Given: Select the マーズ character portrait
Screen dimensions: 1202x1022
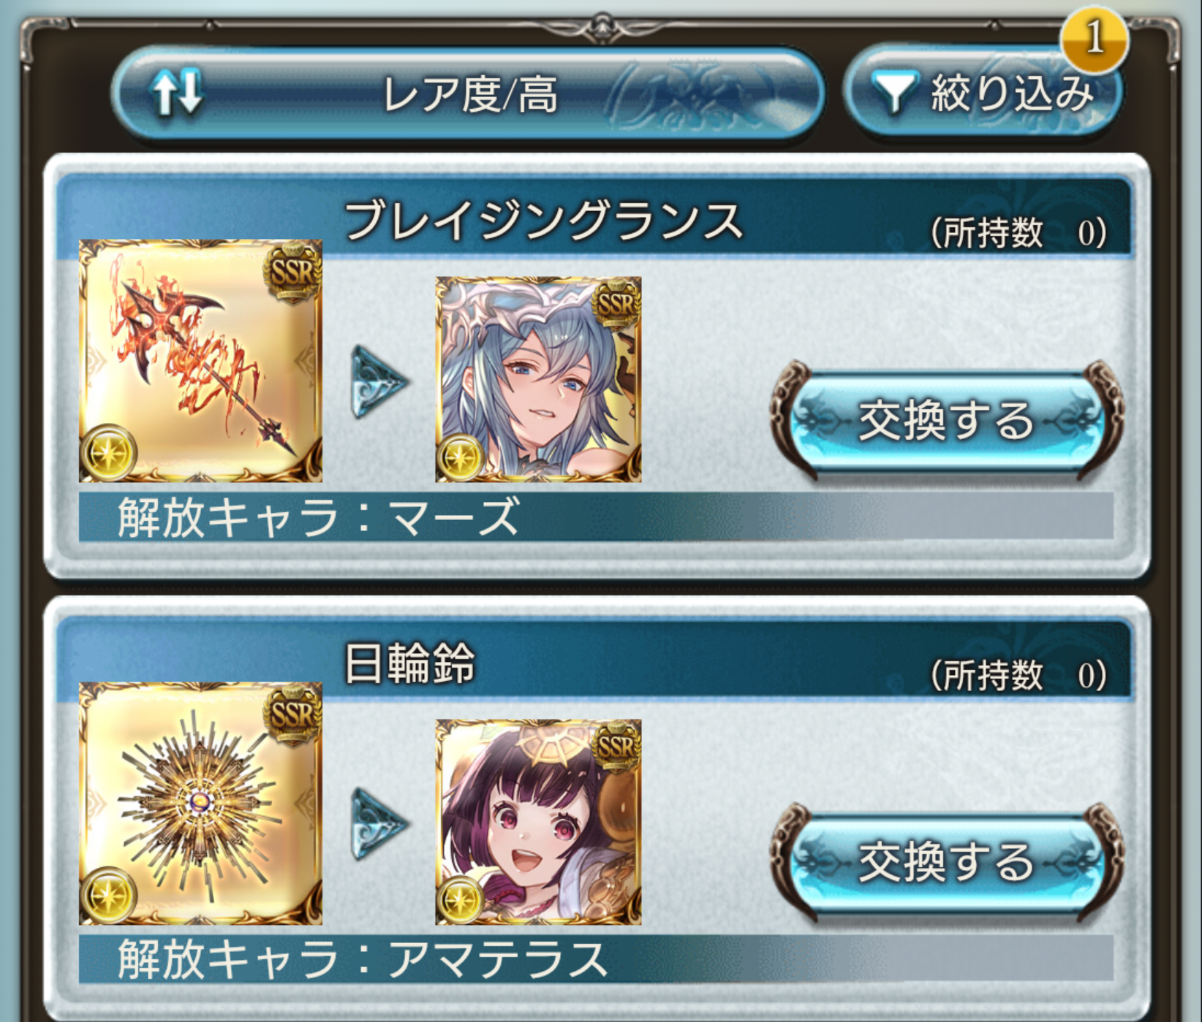Looking at the screenshot, I should (538, 379).
